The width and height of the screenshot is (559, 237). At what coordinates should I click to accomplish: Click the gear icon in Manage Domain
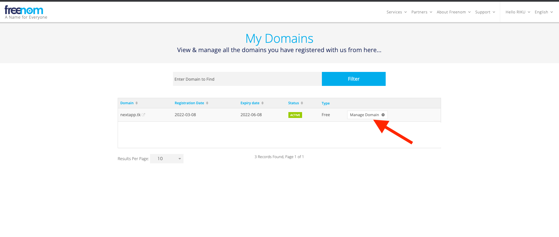point(383,115)
